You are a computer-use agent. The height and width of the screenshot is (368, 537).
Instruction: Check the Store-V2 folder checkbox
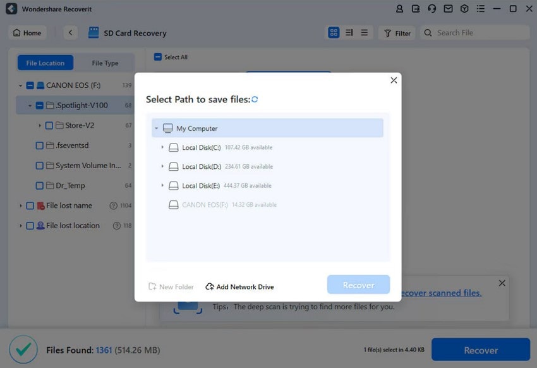pos(49,125)
